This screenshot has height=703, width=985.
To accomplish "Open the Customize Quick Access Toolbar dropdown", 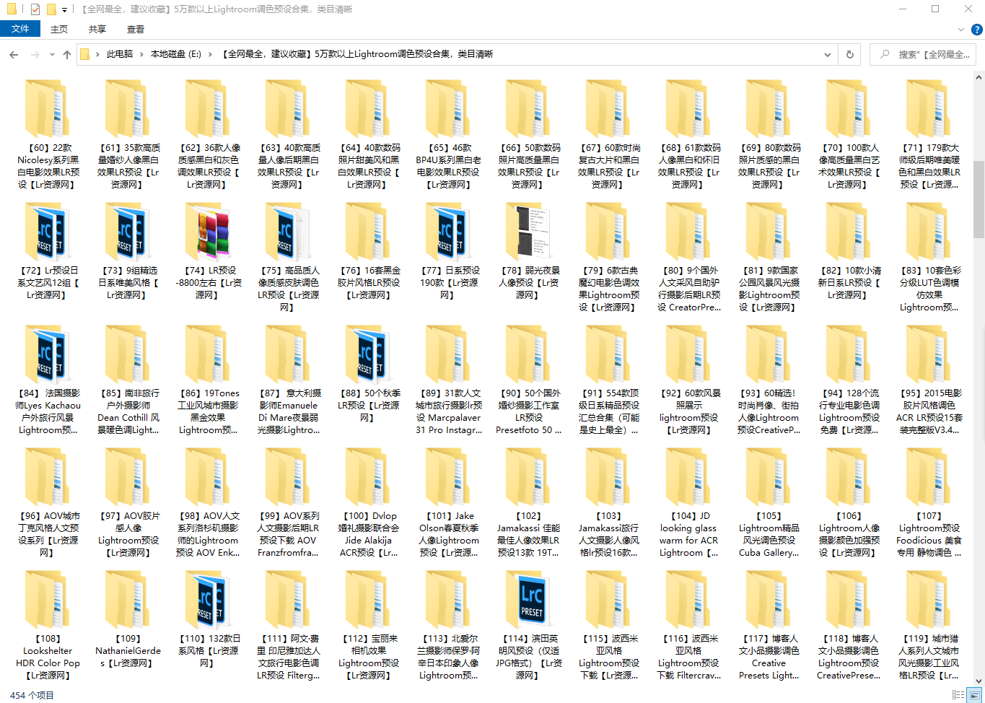I will 64,9.
